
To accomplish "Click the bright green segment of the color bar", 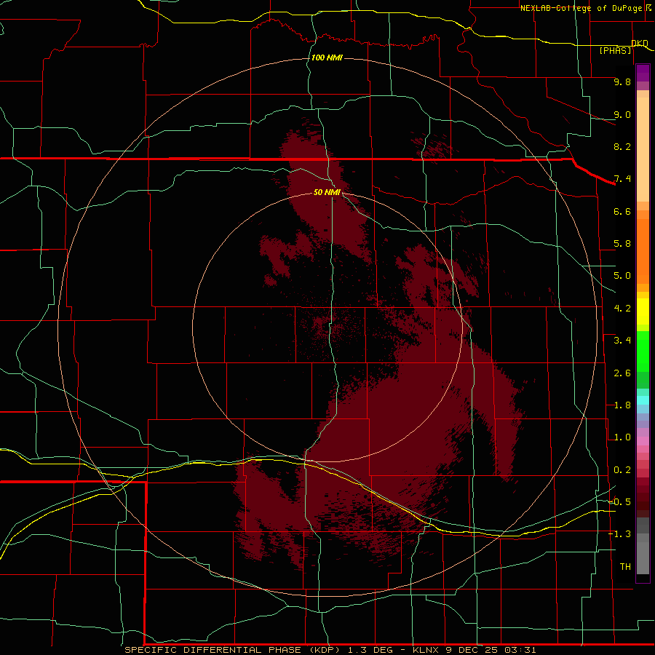I will tap(643, 351).
